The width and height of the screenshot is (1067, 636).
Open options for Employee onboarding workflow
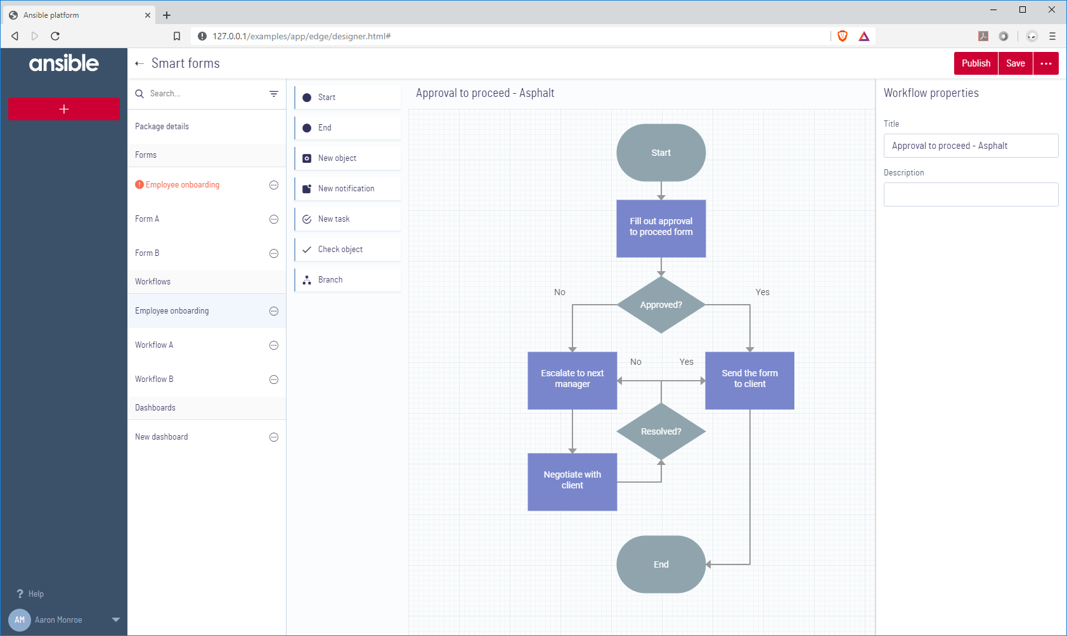[x=274, y=311]
